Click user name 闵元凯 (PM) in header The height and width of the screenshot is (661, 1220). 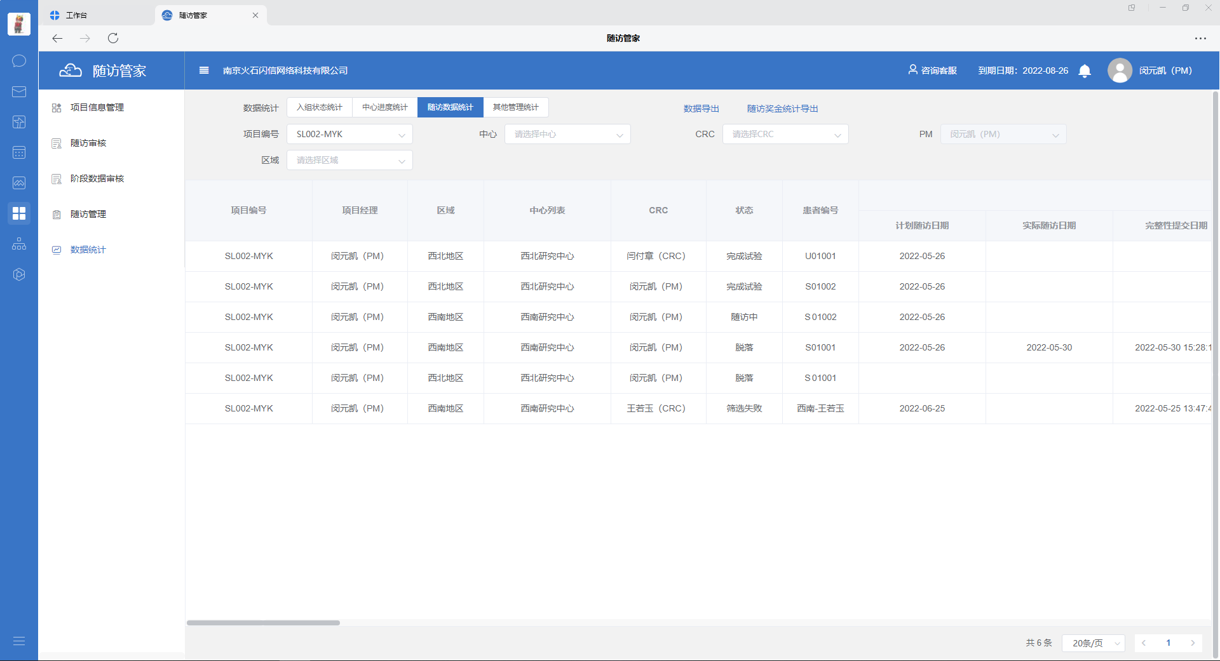pyautogui.click(x=1165, y=70)
